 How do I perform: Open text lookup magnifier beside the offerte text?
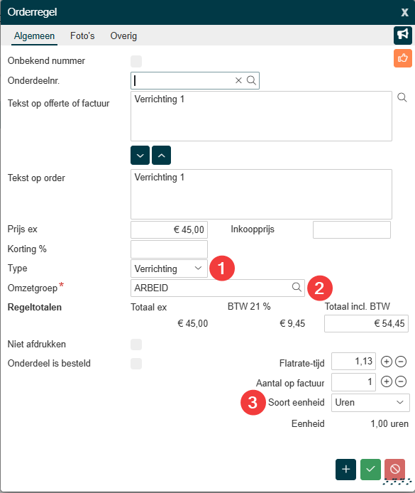point(402,97)
